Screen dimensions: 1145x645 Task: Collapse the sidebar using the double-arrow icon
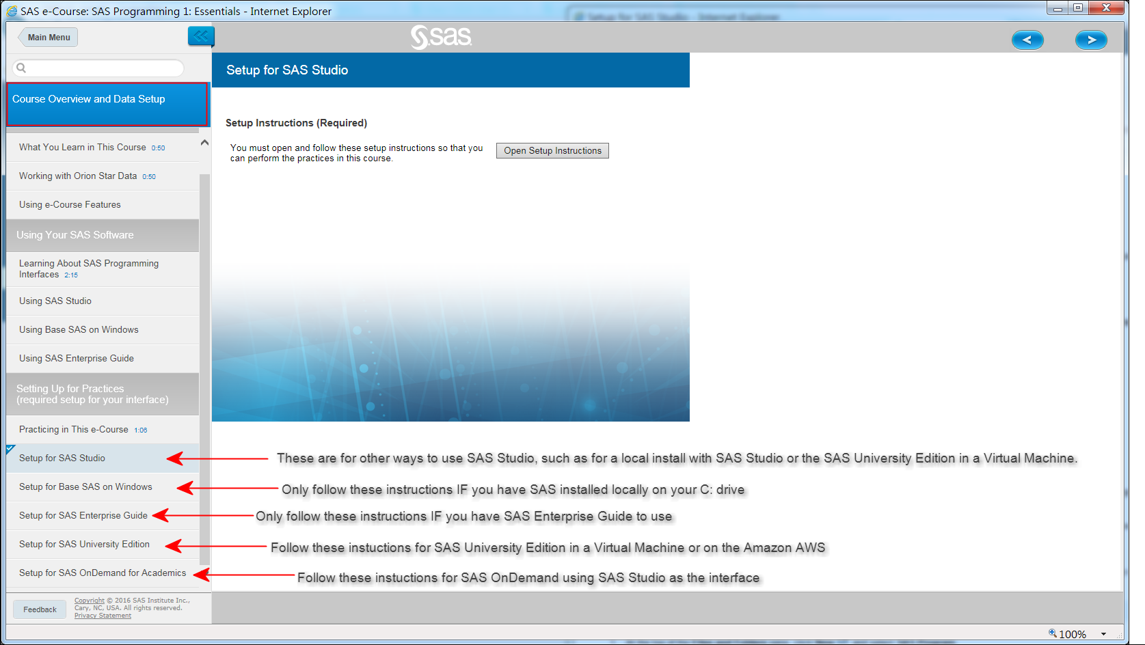click(200, 36)
